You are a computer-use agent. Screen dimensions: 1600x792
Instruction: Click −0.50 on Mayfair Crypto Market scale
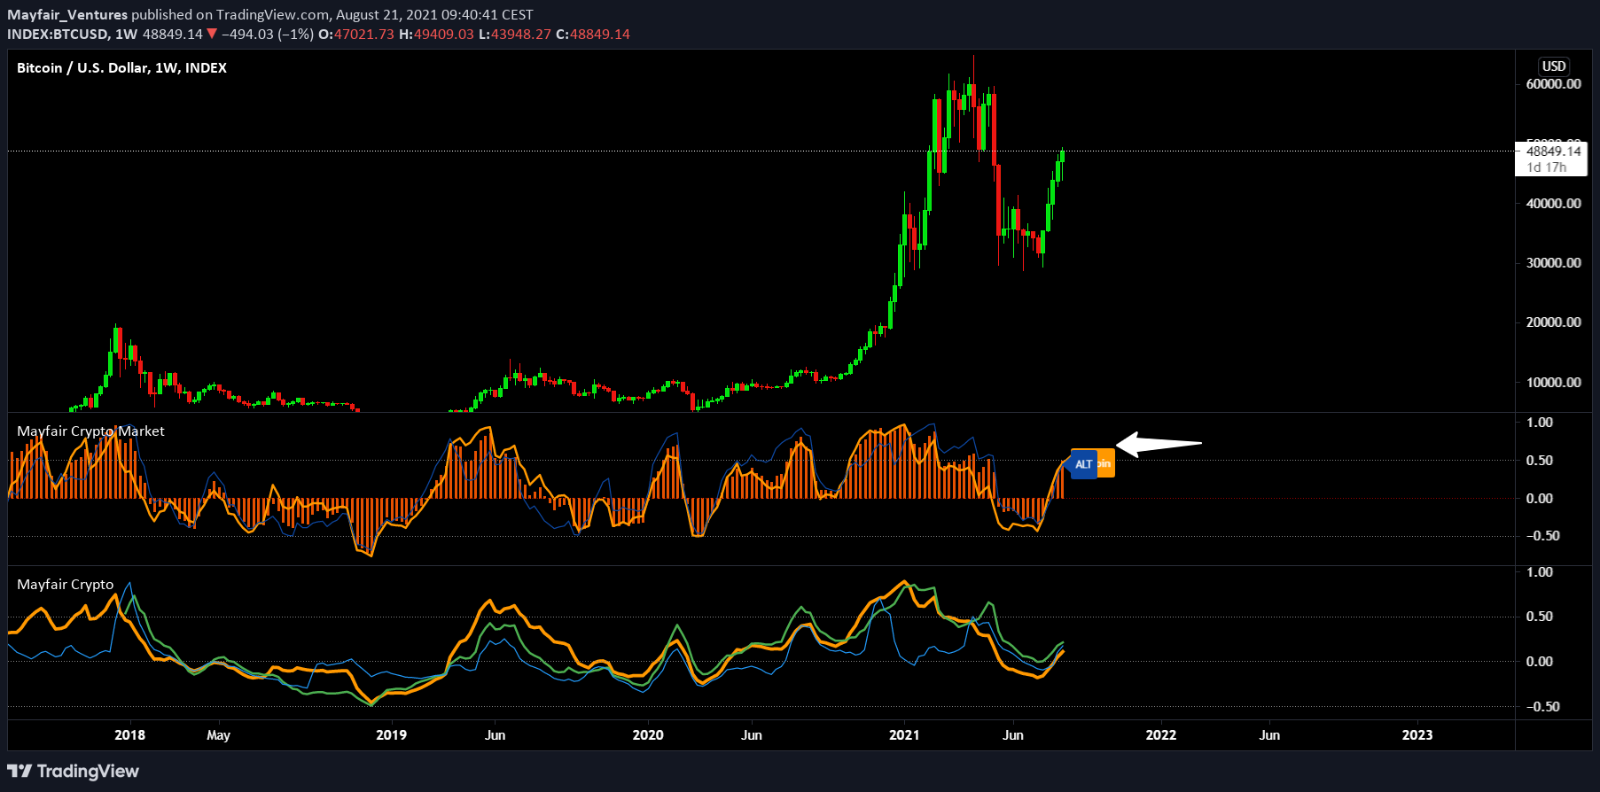1542,535
